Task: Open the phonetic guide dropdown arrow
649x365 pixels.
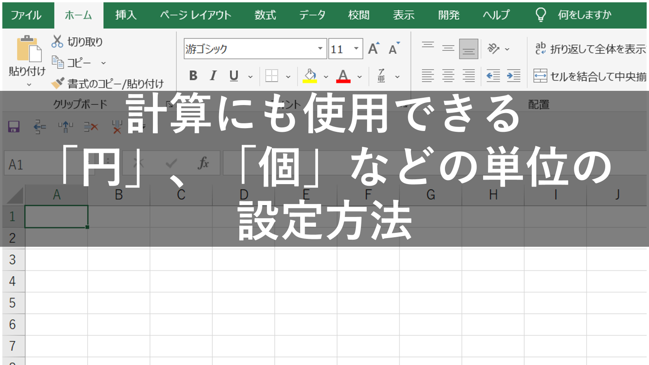Action: pos(398,76)
